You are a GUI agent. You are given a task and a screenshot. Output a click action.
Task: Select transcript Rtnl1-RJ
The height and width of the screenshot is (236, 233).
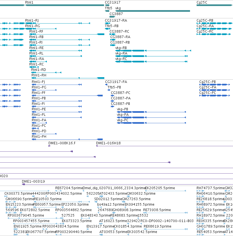tap(32, 21)
